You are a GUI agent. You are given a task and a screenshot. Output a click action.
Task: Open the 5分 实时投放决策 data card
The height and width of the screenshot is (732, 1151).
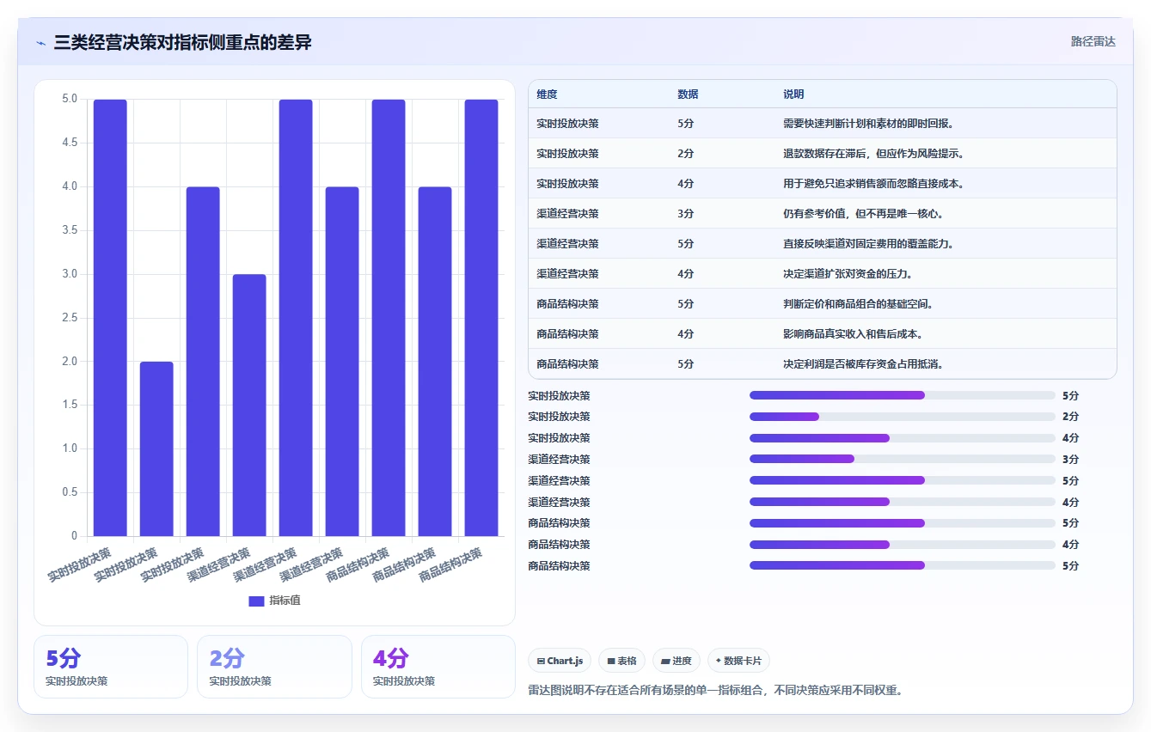(111, 667)
